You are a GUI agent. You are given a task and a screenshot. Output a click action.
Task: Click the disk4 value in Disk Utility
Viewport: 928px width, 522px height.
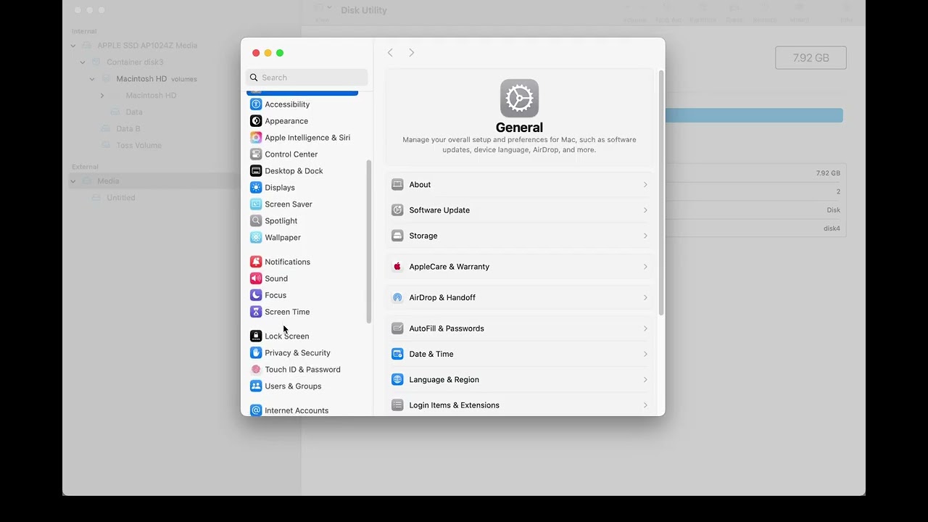[x=832, y=228]
